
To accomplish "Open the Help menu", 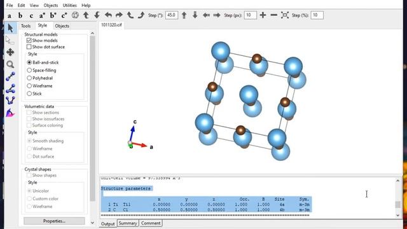I will pos(86,5).
